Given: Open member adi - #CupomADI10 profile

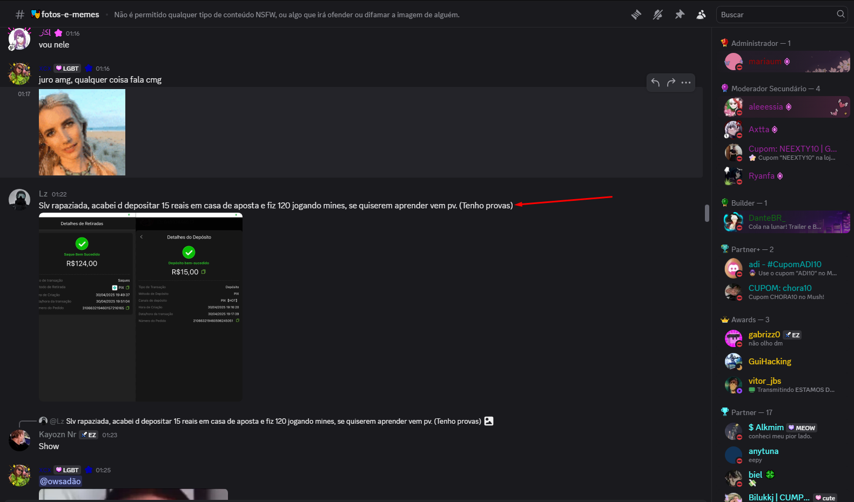Looking at the screenshot, I should click(785, 268).
